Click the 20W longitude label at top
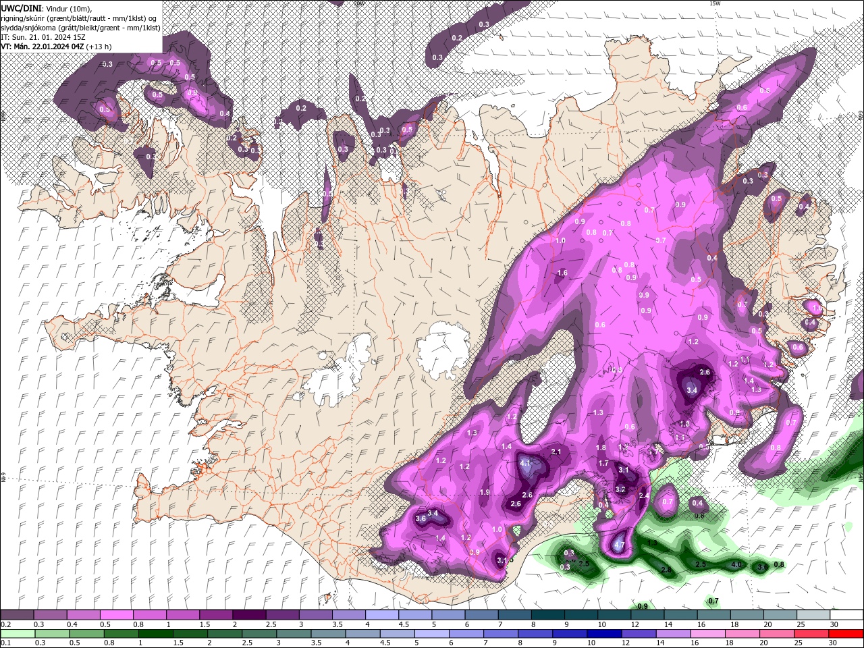The width and height of the screenshot is (864, 648). coord(358,3)
